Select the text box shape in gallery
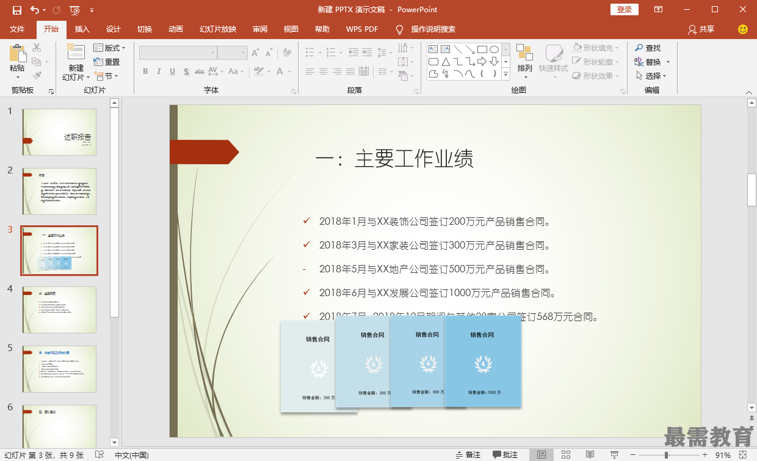The width and height of the screenshot is (757, 461). pyautogui.click(x=433, y=49)
